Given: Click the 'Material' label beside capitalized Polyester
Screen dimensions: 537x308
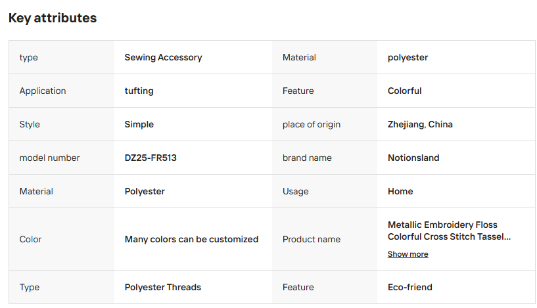Looking at the screenshot, I should [36, 191].
